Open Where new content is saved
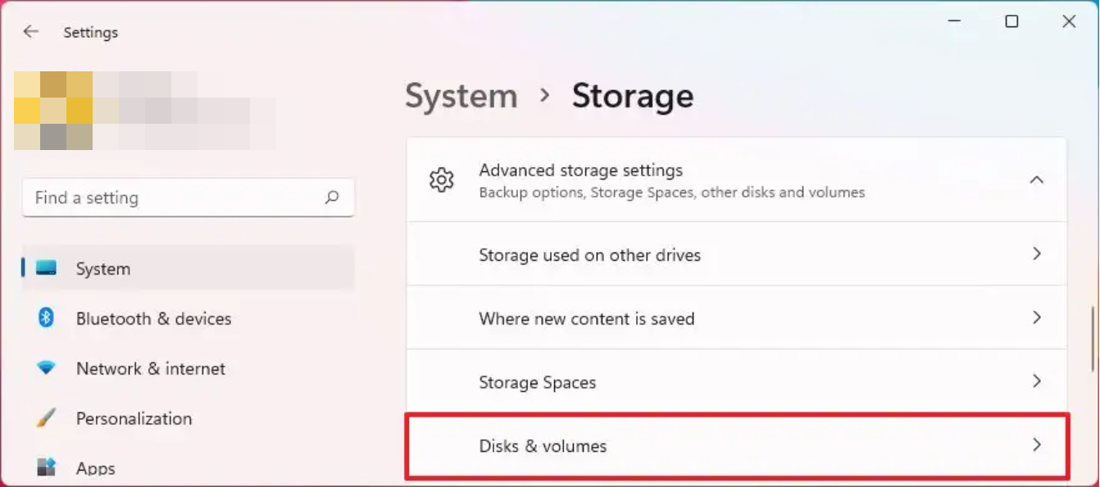Screen dimensions: 1100x487 click(586, 318)
